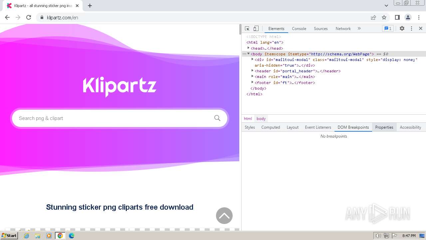Open the Event Listeners pane tab
Image resolution: width=426 pixels, height=240 pixels.
[318, 127]
